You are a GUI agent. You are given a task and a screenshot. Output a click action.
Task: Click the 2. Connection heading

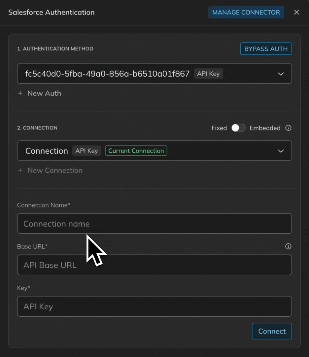click(x=37, y=128)
